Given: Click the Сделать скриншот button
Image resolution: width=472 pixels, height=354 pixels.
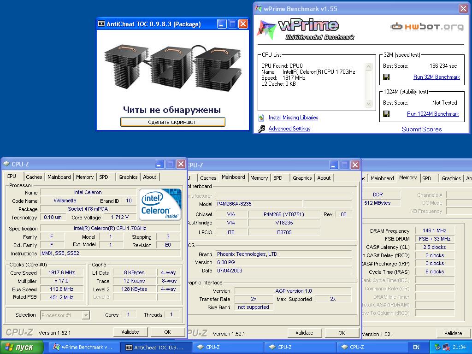Looking at the screenshot, I should [x=172, y=122].
